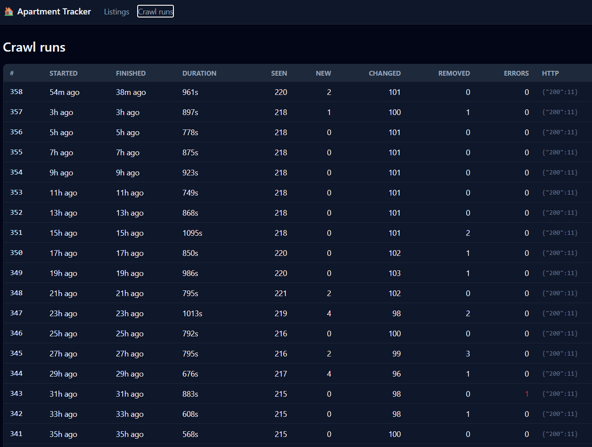The image size is (592, 447).
Task: Select run number 341
Action: coord(16,434)
